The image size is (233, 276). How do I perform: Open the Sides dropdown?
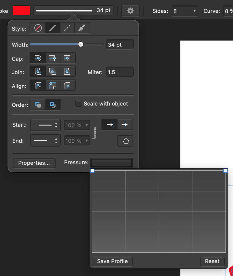[185, 11]
